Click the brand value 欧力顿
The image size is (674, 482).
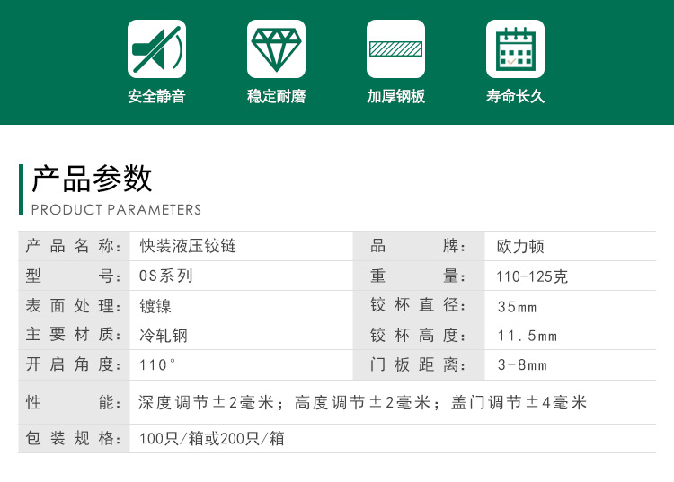pos(520,246)
